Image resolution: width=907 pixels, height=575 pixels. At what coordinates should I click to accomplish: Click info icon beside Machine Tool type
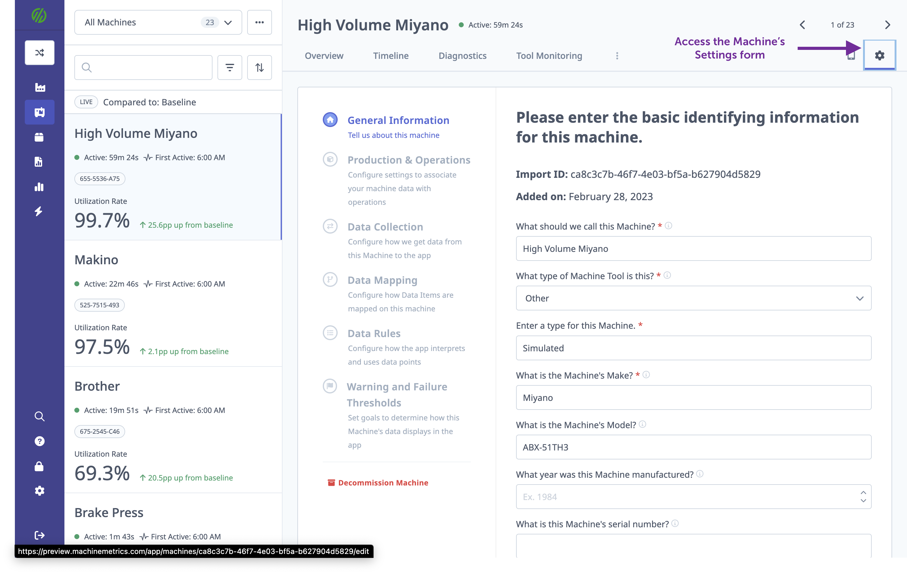pyautogui.click(x=667, y=275)
